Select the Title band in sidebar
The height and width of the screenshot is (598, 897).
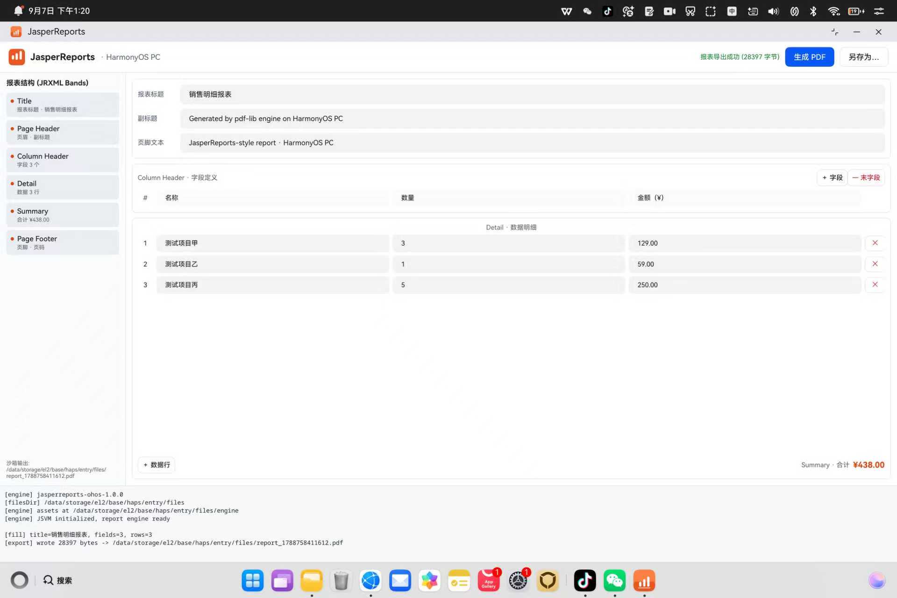point(63,105)
